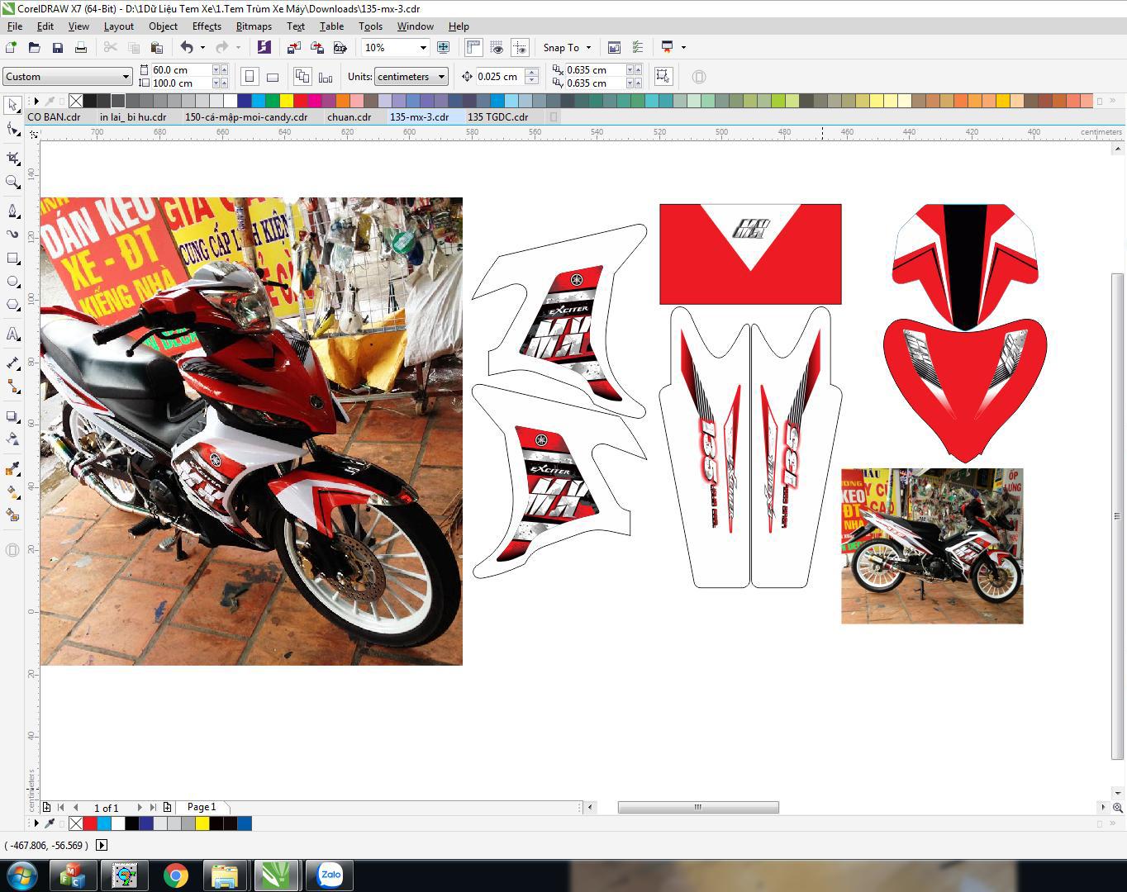This screenshot has height=892, width=1127.
Task: Open the zoom level dropdown
Action: (x=423, y=48)
